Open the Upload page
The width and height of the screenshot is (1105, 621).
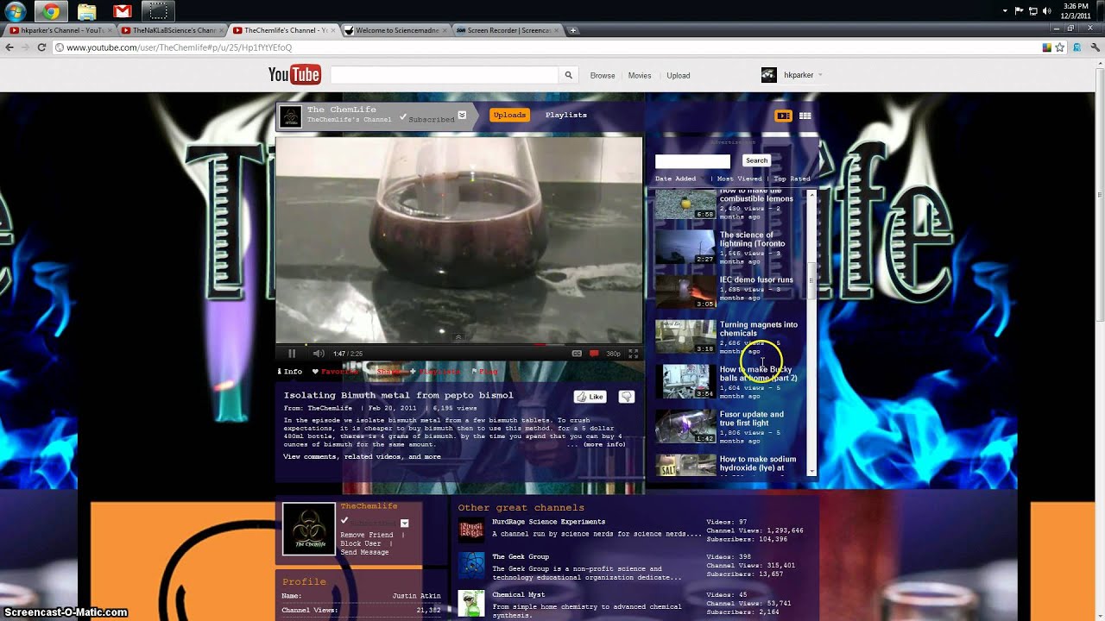coord(679,76)
